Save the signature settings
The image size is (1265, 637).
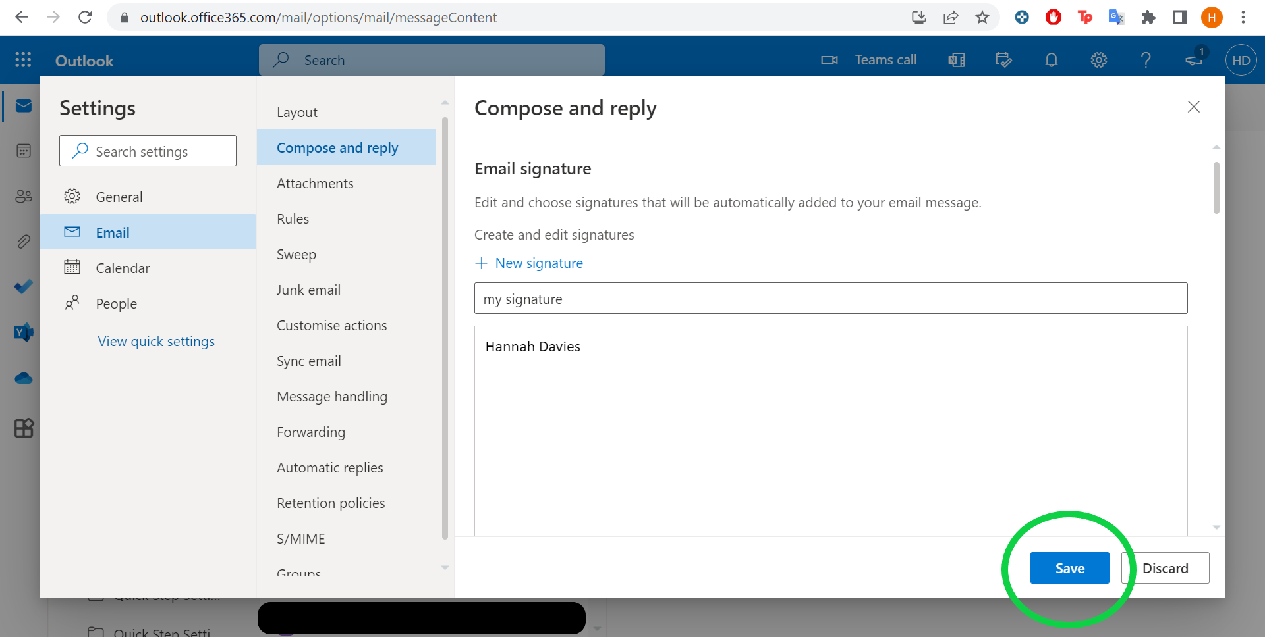[1069, 568]
